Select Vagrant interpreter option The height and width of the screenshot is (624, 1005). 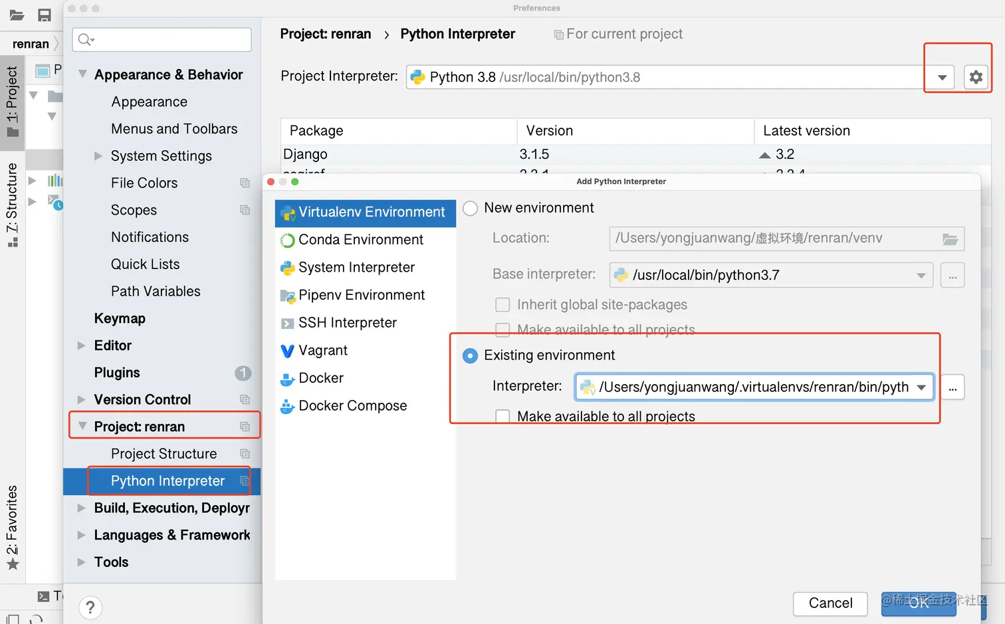[365, 350]
